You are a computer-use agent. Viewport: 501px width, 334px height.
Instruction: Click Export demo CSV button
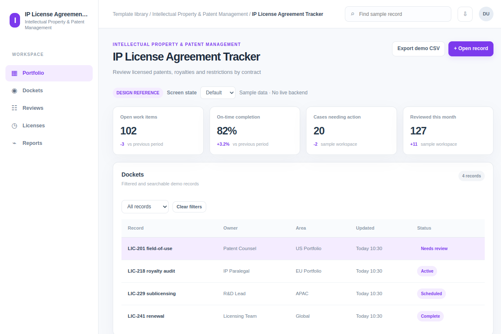[418, 48]
